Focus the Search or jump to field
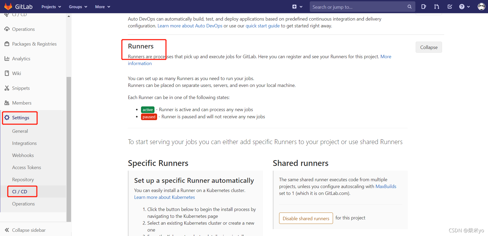Viewport: 488px width, 236px height. [x=362, y=7]
